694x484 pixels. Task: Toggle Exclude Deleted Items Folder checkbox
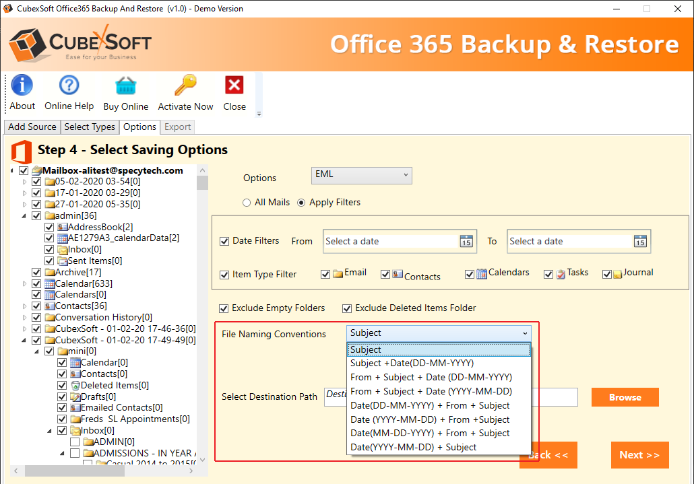coord(347,308)
